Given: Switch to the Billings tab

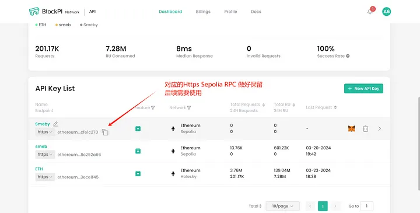Looking at the screenshot, I should point(203,12).
